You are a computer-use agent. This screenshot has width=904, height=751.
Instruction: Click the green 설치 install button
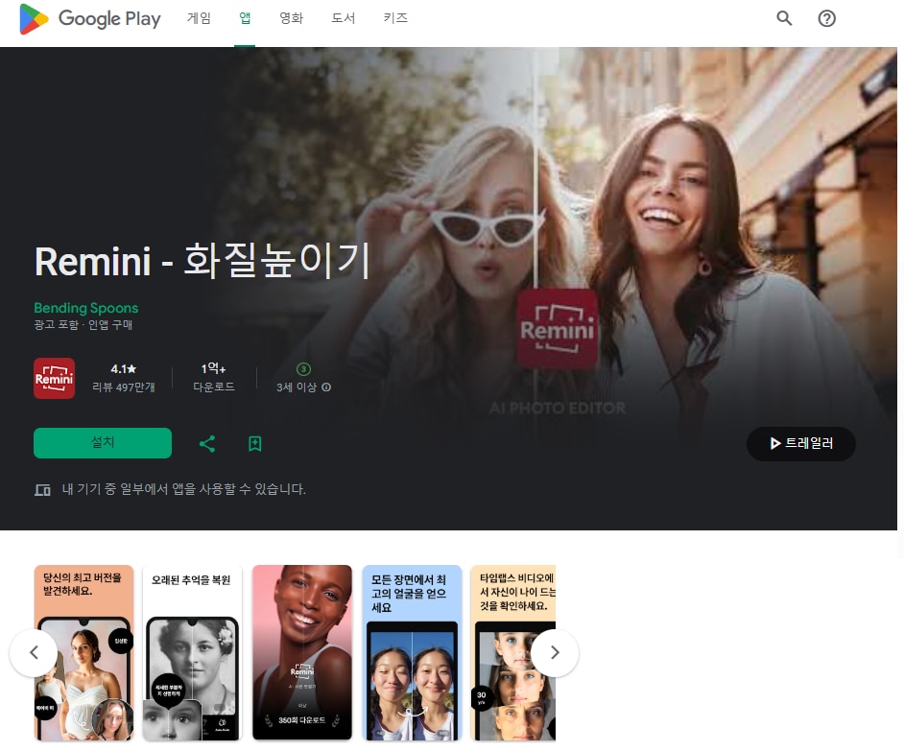point(103,443)
